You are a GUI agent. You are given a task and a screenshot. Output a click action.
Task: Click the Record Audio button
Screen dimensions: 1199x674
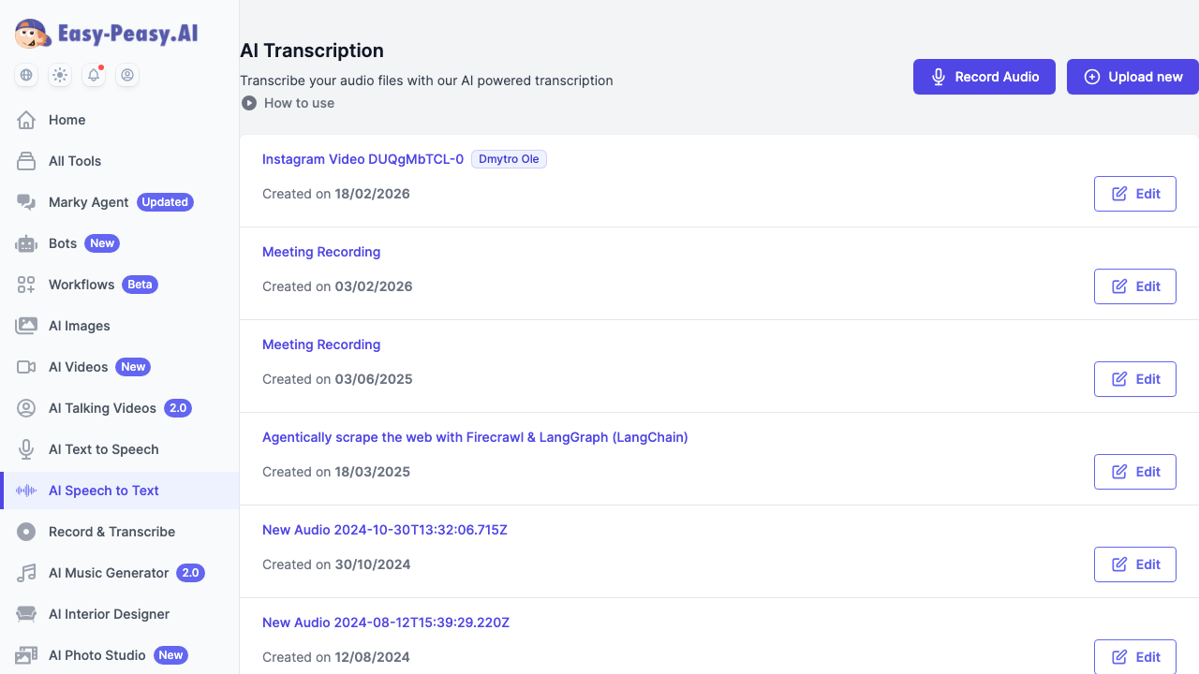pyautogui.click(x=984, y=76)
